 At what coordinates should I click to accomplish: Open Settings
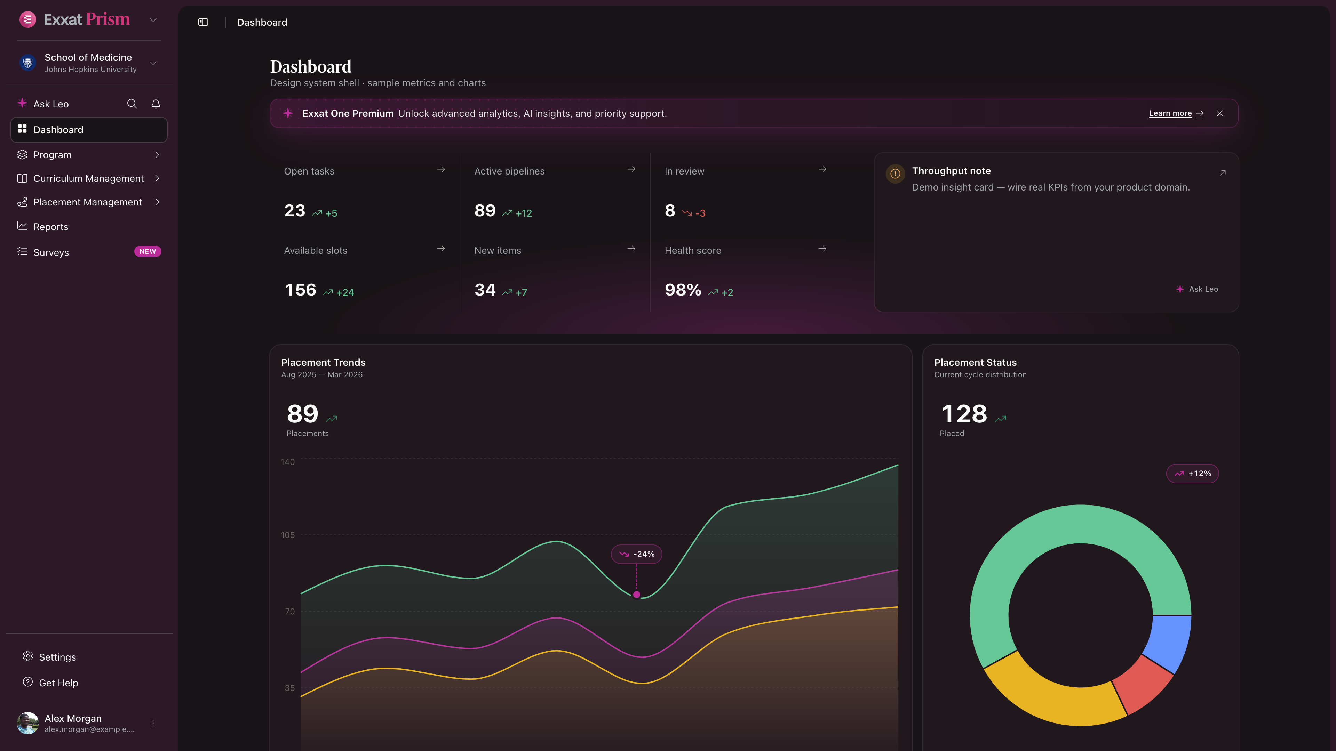click(57, 657)
